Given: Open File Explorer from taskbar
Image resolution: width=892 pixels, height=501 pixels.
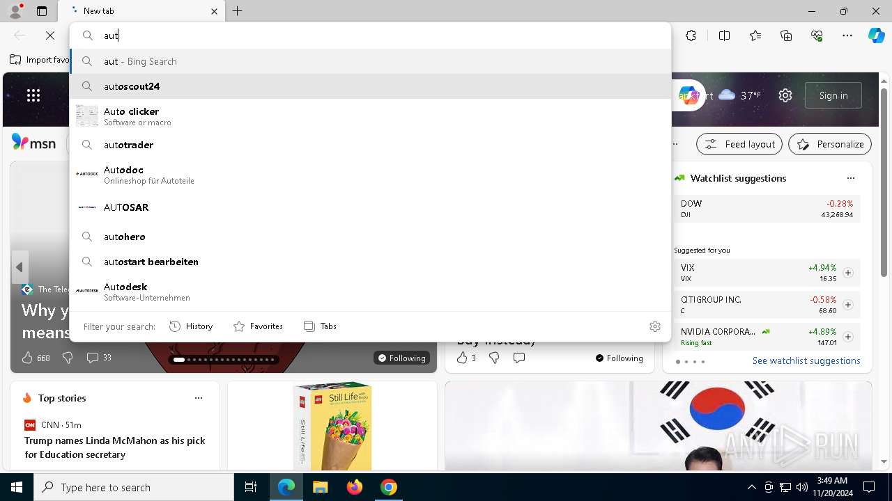Looking at the screenshot, I should pyautogui.click(x=320, y=487).
